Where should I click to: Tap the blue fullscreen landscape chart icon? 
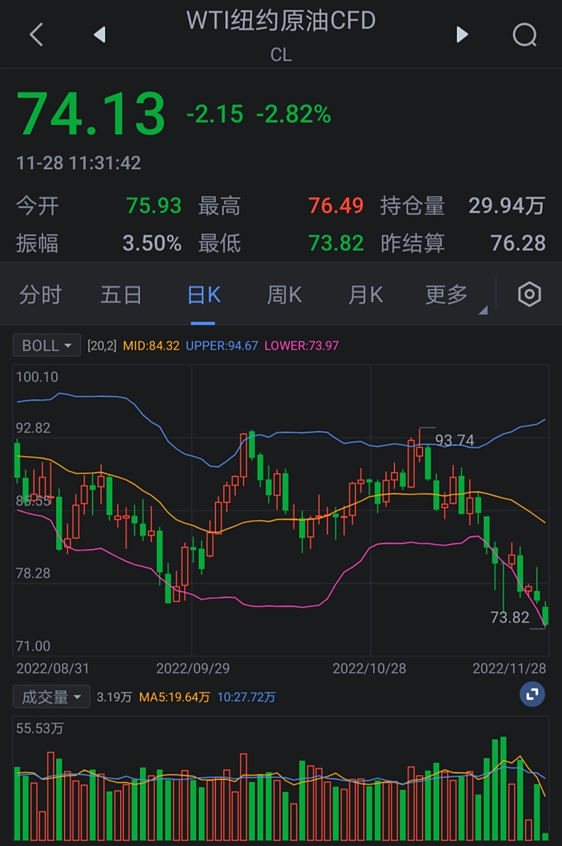coord(532,694)
